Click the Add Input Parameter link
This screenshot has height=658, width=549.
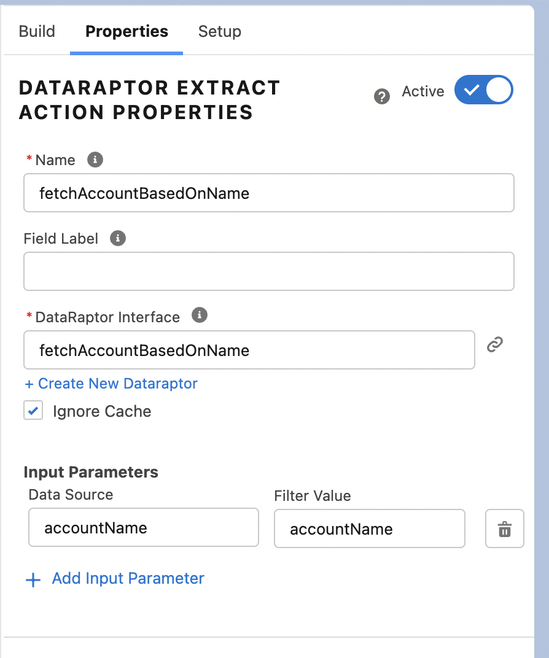point(128,578)
